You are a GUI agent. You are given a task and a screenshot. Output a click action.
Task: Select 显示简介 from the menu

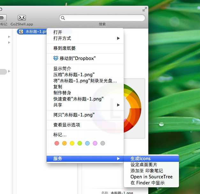(x=85, y=69)
